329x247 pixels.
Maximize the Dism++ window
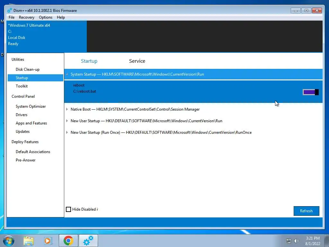(306, 11)
